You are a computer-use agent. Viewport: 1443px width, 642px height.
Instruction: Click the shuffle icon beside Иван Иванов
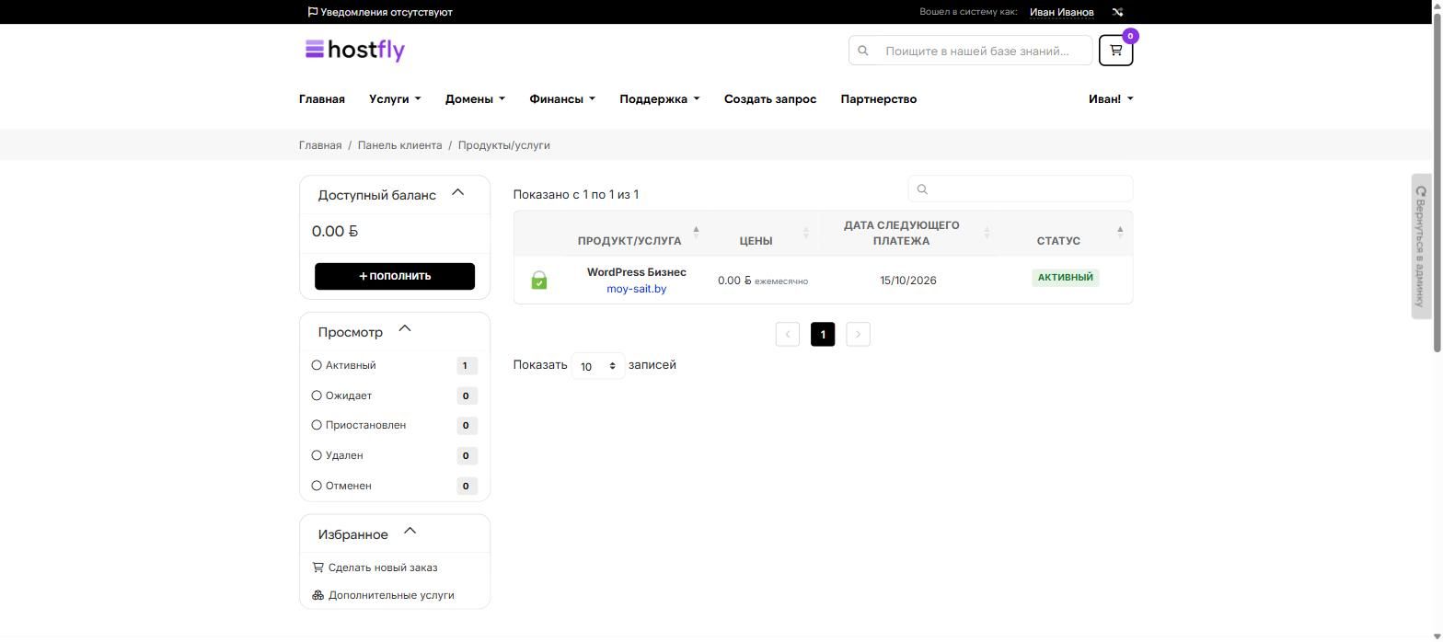[1117, 12]
